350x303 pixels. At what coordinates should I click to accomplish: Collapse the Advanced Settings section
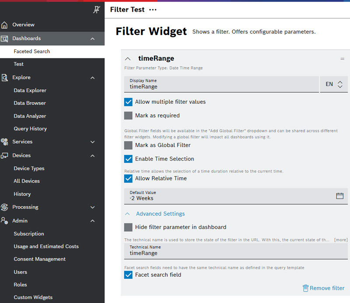click(128, 214)
